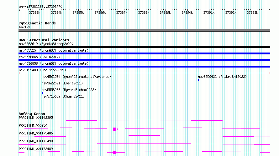Viewport: 279px width, 156px height.
Task: Click the black nsv5562619 variant bar
Action: pyautogui.click(x=144, y=47)
